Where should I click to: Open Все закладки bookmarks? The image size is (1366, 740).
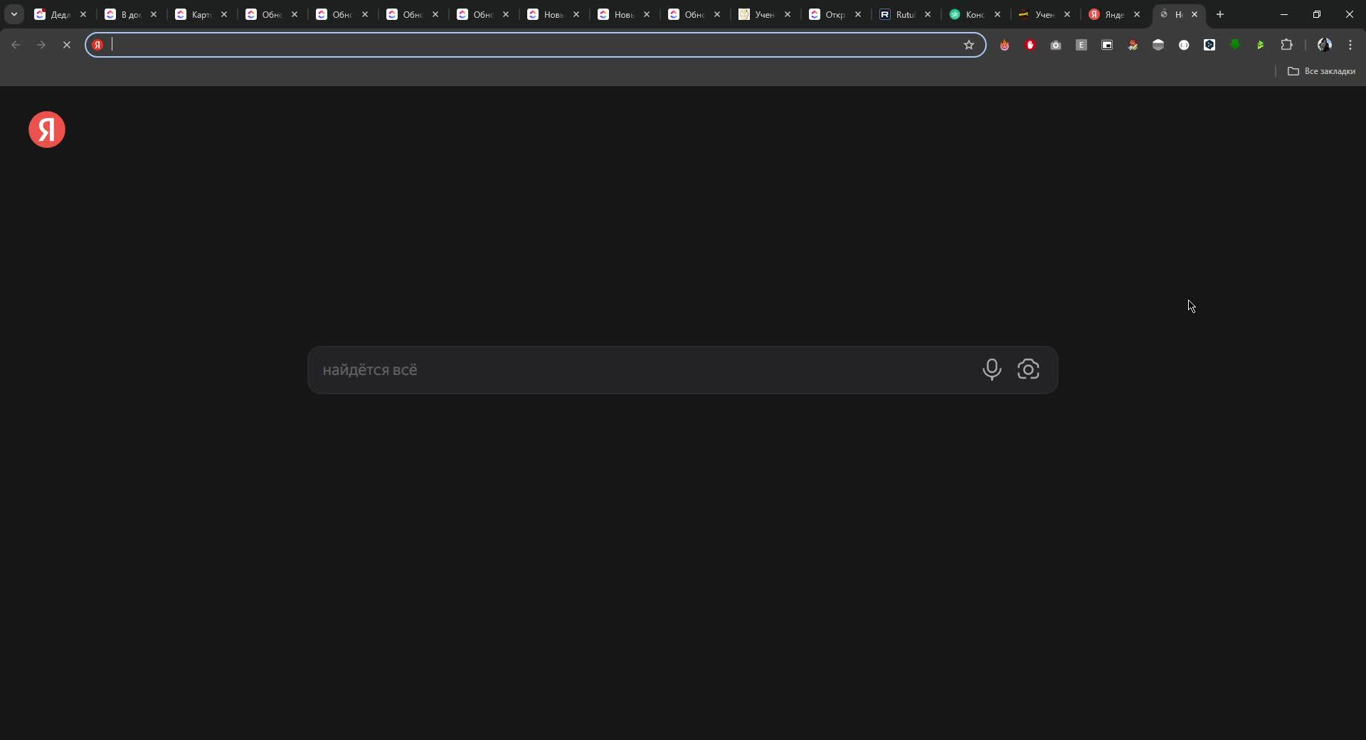pos(1322,71)
